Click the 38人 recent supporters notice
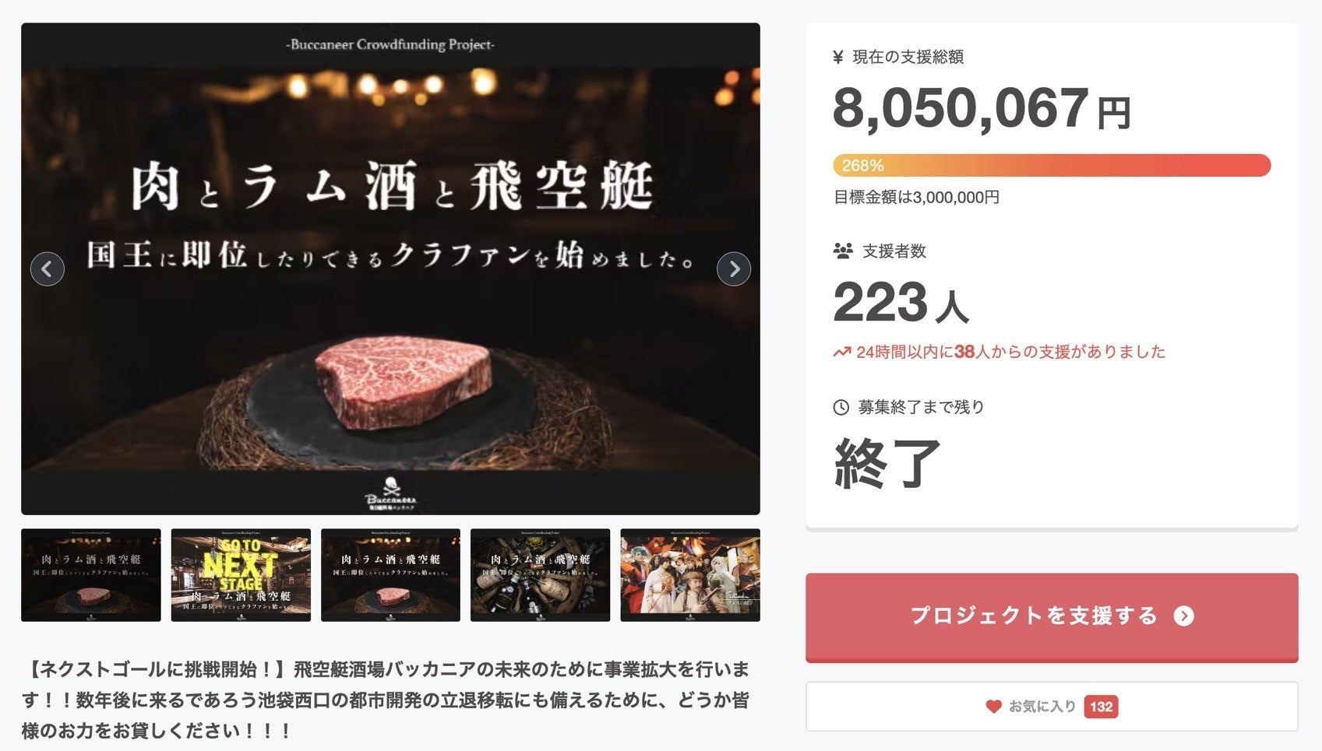Screen dimensions: 1322x751 coord(1010,353)
